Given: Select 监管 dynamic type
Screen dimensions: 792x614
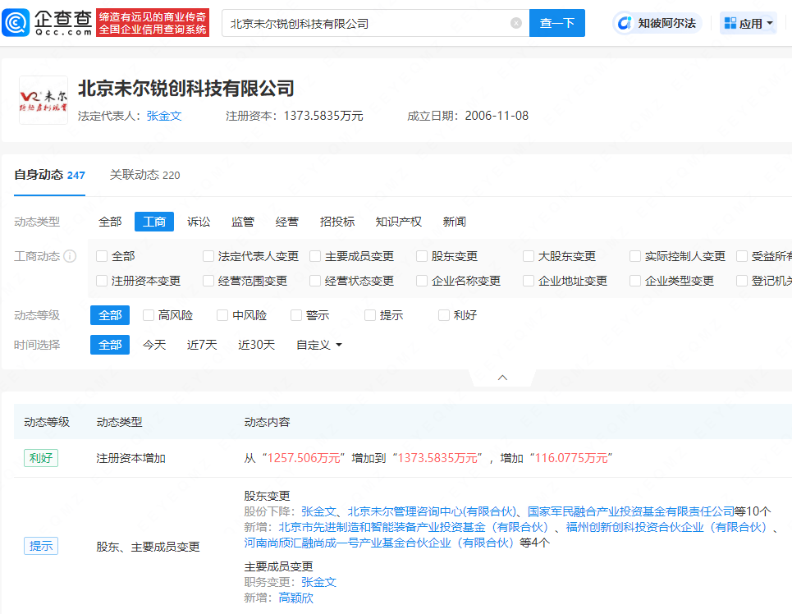Looking at the screenshot, I should [x=243, y=222].
